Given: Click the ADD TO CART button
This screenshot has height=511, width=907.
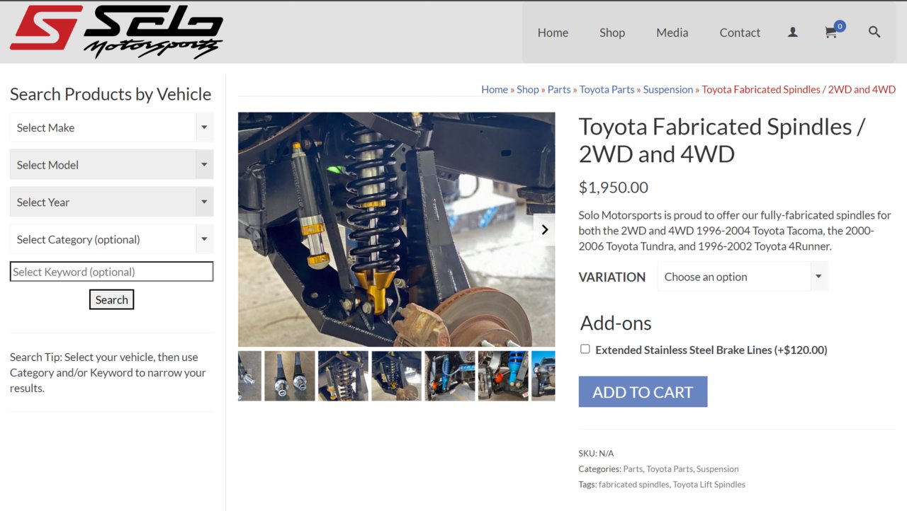Looking at the screenshot, I should coord(643,392).
